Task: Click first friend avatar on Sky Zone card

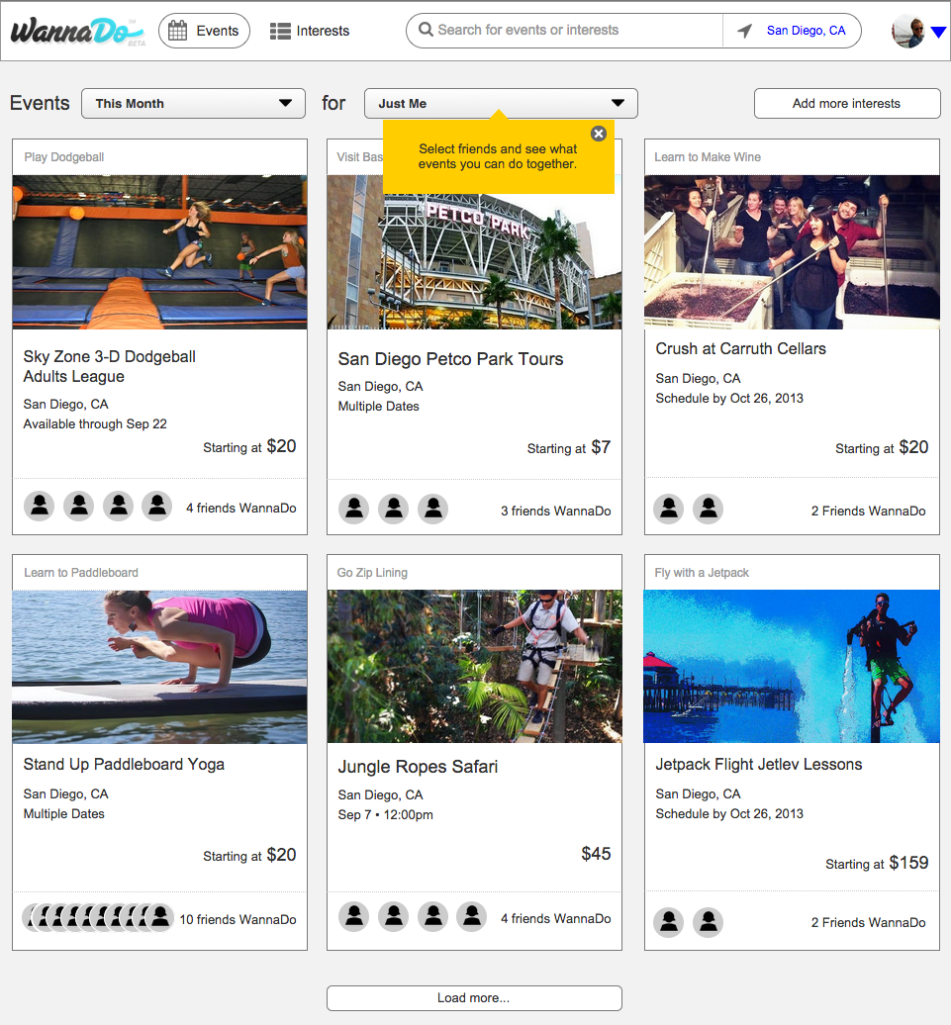Action: 40,506
